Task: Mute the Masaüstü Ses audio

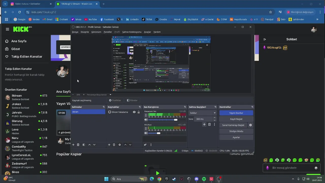Action: tap(146, 120)
